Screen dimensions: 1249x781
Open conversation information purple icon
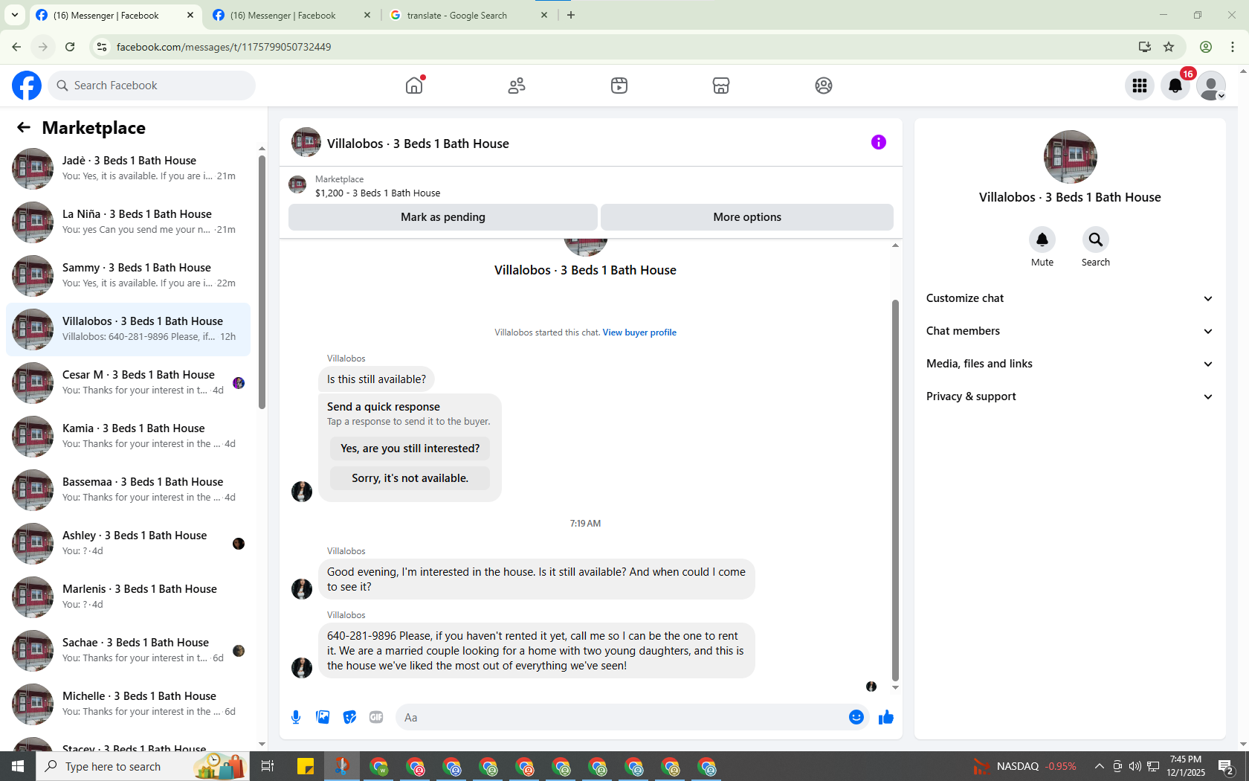click(x=879, y=142)
